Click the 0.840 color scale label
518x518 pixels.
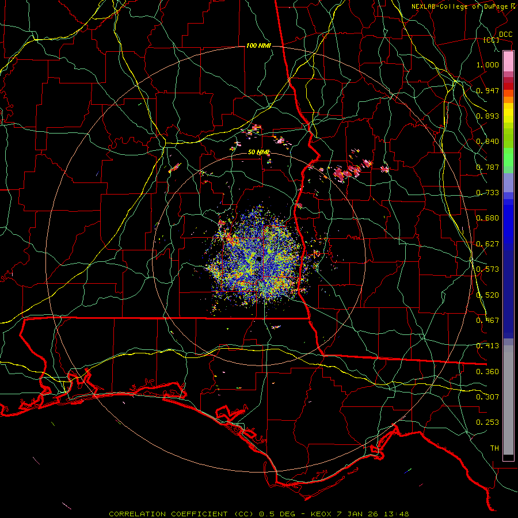(x=487, y=142)
